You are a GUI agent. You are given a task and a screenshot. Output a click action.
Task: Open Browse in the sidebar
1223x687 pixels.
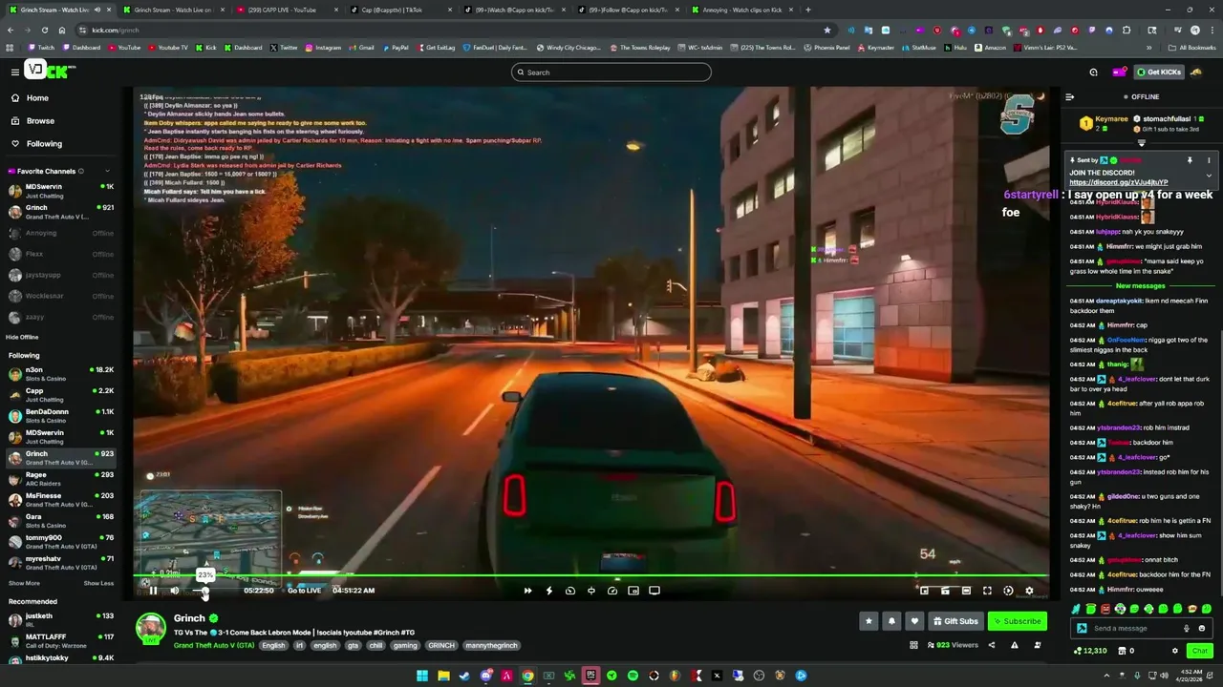click(x=40, y=121)
